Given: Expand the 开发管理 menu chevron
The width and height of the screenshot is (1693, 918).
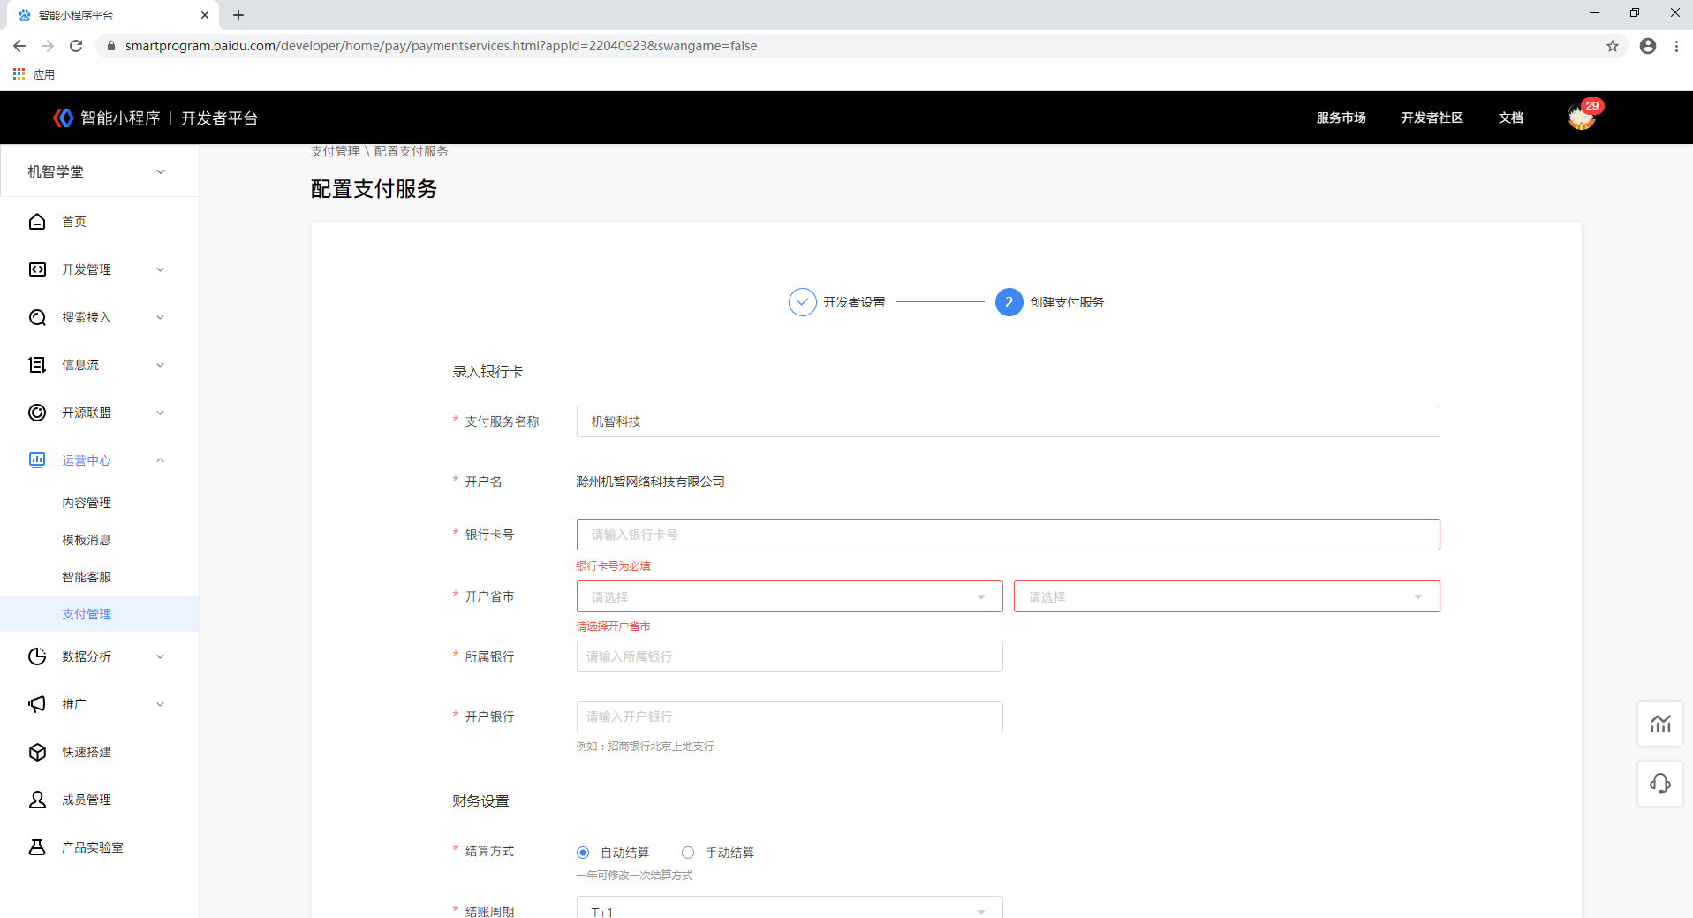Looking at the screenshot, I should 160,269.
